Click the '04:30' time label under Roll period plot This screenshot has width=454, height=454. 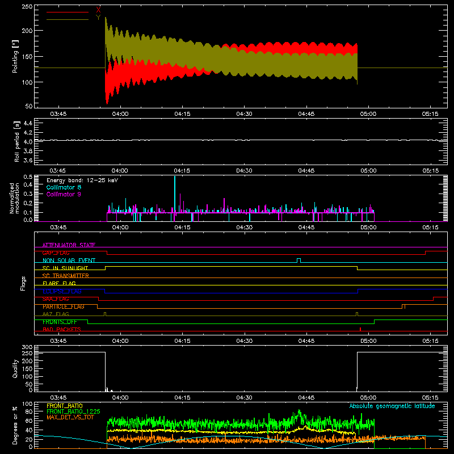pyautogui.click(x=244, y=171)
